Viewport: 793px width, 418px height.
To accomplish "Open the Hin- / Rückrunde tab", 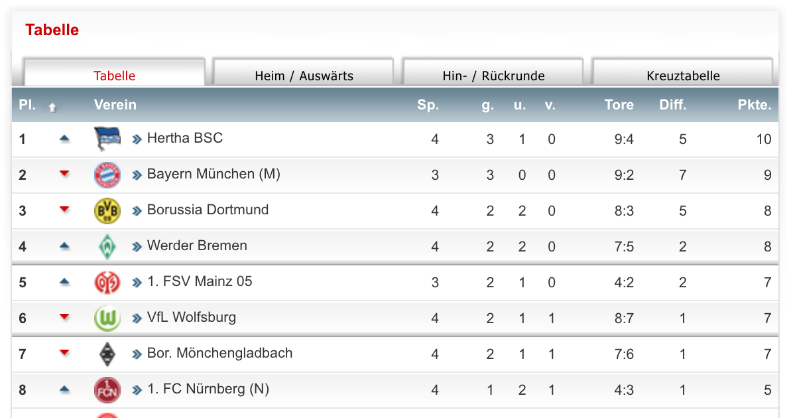I will 493,75.
